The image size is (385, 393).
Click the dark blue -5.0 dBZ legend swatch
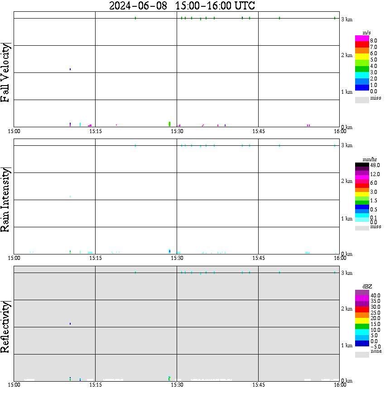362,343
